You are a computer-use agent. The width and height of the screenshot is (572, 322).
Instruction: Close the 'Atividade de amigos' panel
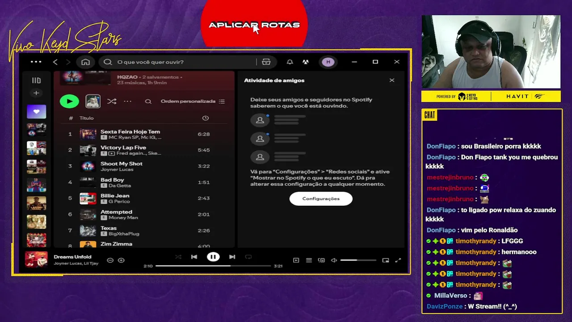click(x=392, y=80)
